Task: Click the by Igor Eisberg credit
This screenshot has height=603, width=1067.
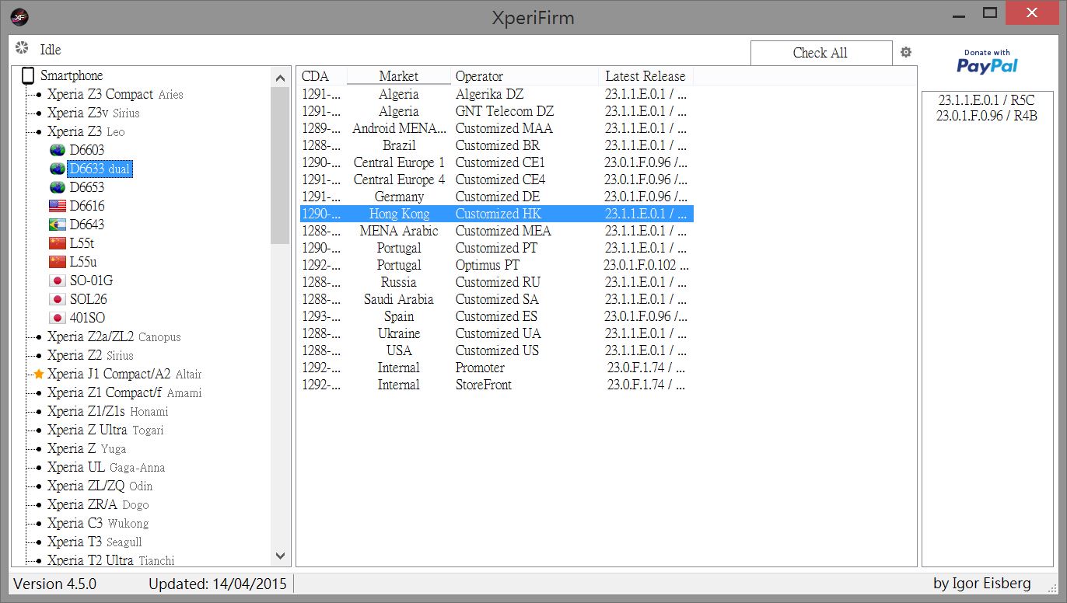Action: click(982, 584)
